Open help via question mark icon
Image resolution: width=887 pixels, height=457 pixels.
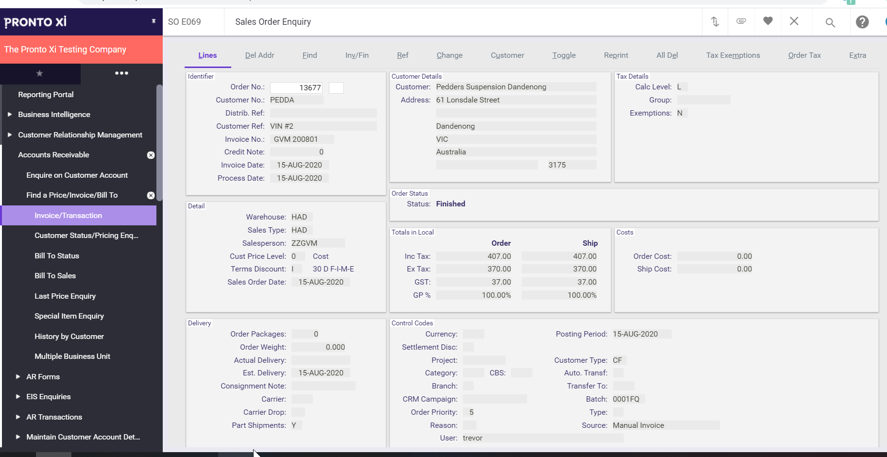tap(862, 22)
